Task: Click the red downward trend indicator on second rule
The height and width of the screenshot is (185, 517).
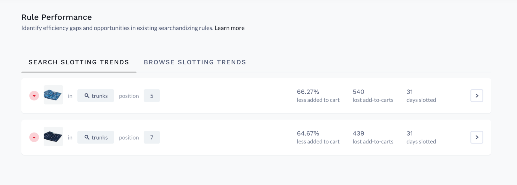Action: click(34, 137)
